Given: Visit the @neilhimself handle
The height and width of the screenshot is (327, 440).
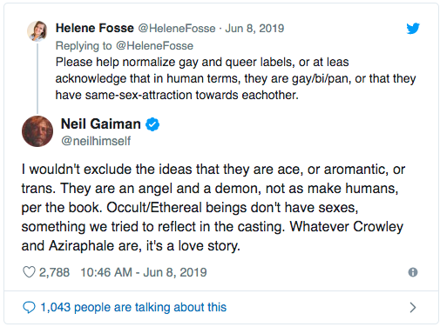Looking at the screenshot, I should point(96,141).
